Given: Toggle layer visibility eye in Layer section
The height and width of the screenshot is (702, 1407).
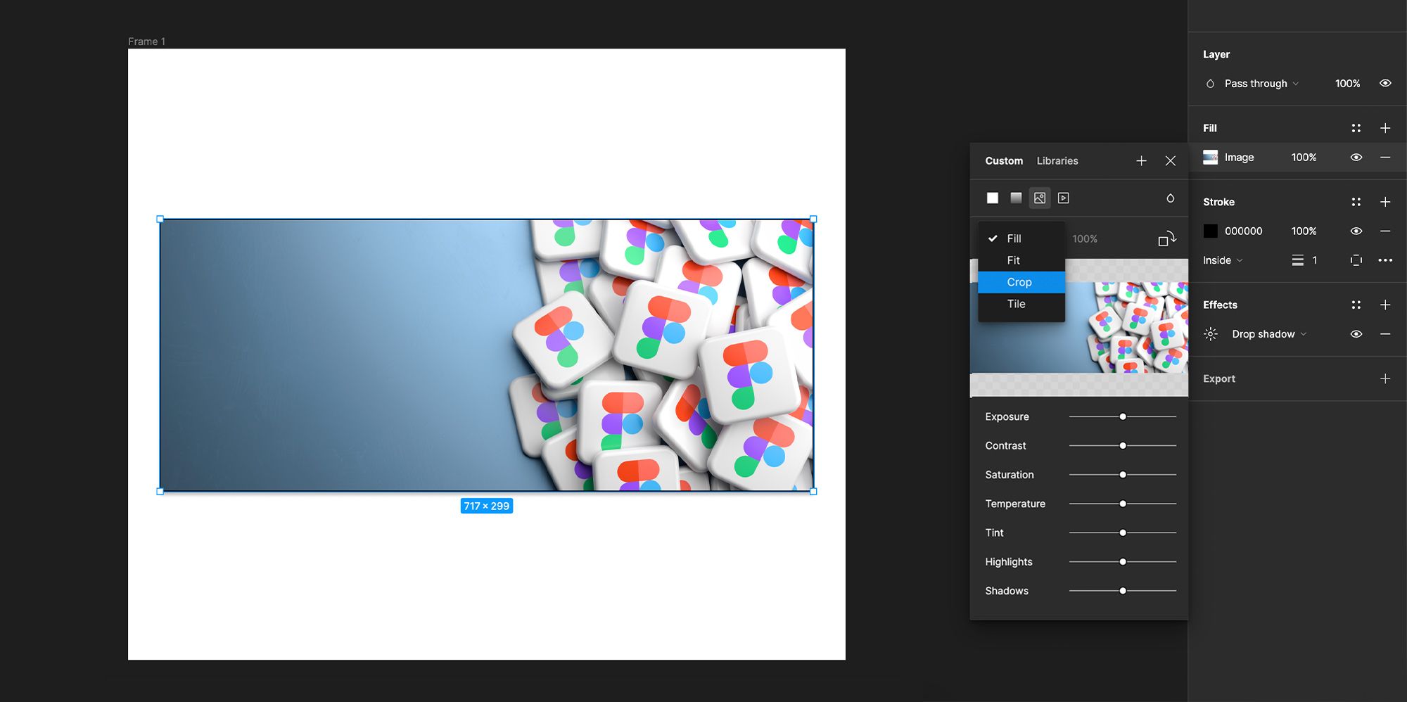Looking at the screenshot, I should pyautogui.click(x=1385, y=83).
